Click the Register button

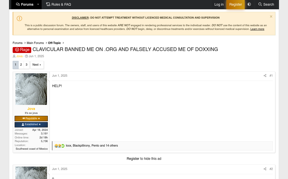[x=235, y=5]
